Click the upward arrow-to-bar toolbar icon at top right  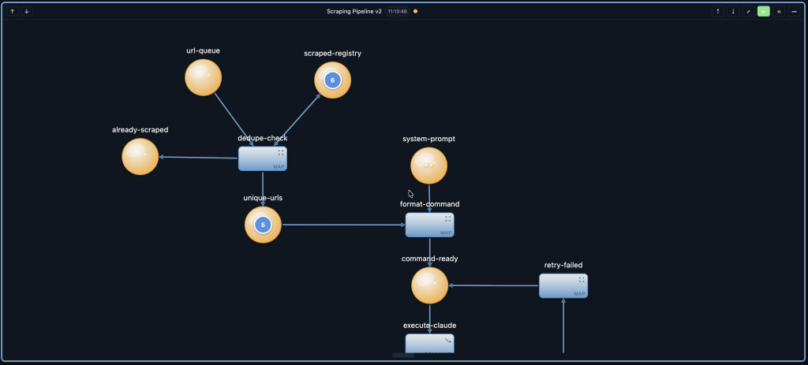[x=717, y=11]
